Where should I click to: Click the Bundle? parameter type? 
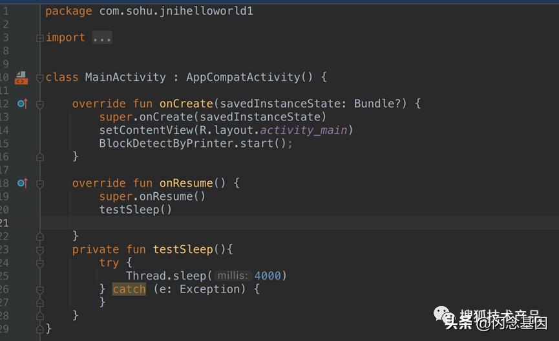point(378,104)
